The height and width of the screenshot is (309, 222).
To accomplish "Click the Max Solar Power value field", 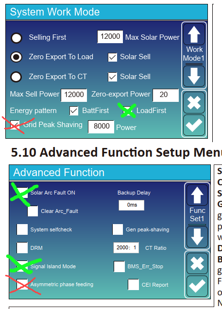I will pyautogui.click(x=110, y=37).
